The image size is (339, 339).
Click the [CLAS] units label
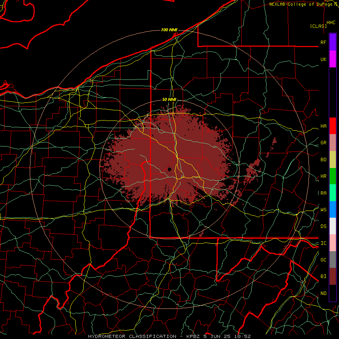click(x=318, y=26)
